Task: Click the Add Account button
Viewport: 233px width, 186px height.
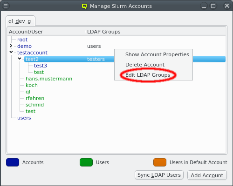Action: tap(207, 175)
